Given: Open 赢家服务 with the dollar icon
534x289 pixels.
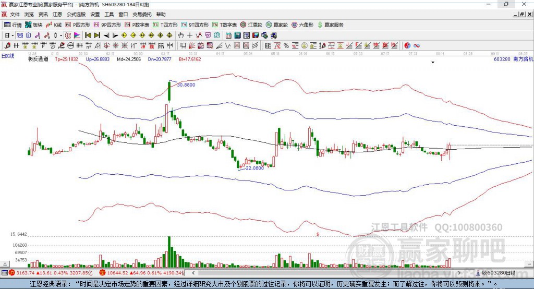Looking at the screenshot, I should (x=331, y=25).
